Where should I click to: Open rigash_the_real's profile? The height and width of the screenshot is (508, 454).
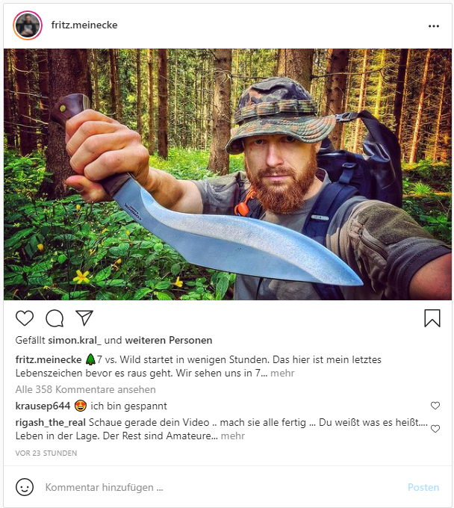click(x=51, y=422)
